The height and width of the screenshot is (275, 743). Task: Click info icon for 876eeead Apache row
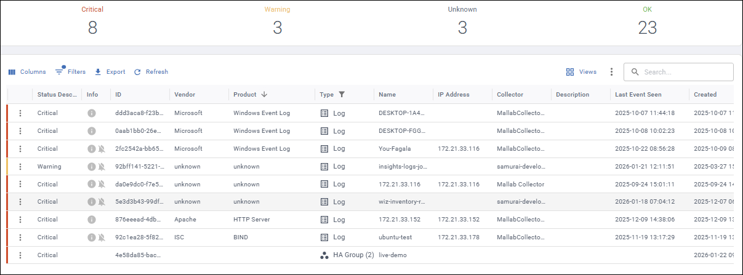[x=92, y=220]
